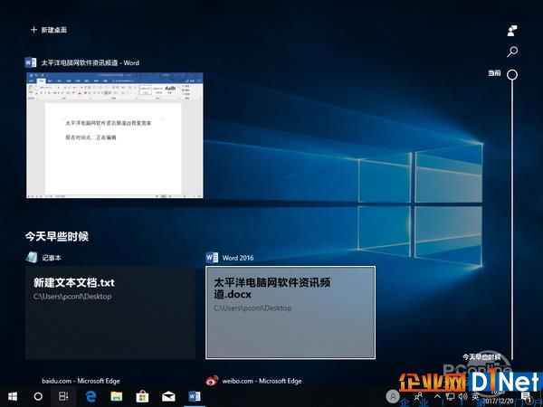Screen dimensions: 543x407
Task: Click the account sign-in icon above search
Action: (x=512, y=31)
